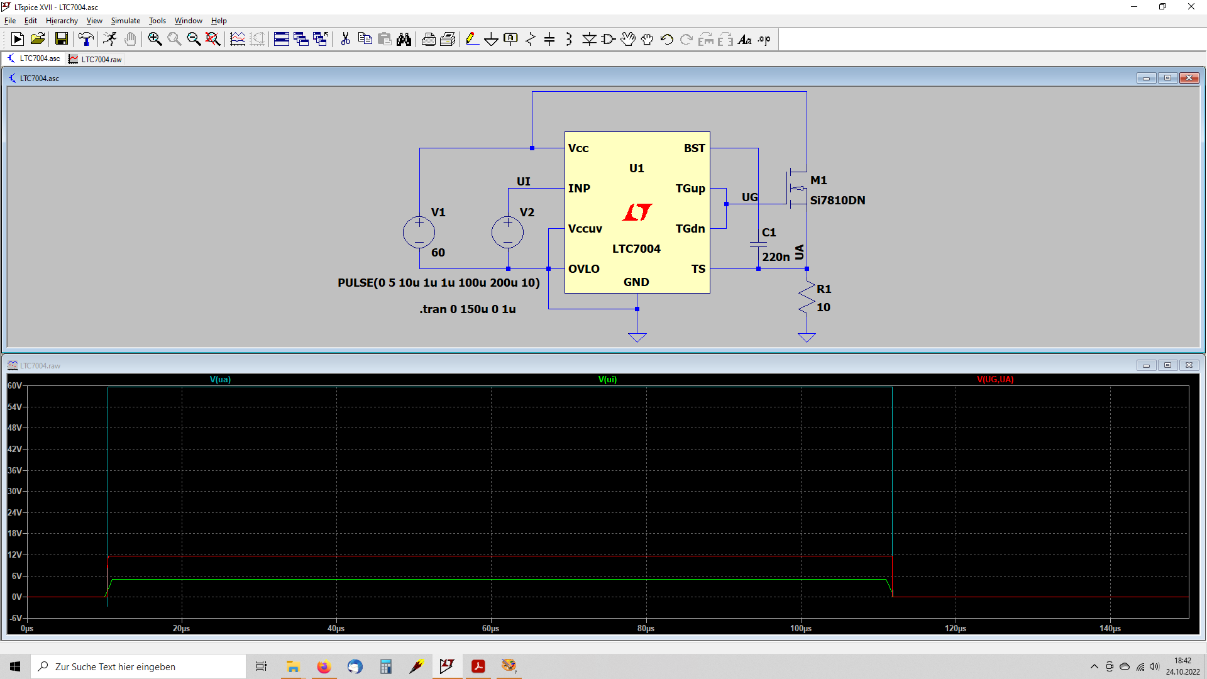Place an Inductor from toolbar

(x=569, y=40)
